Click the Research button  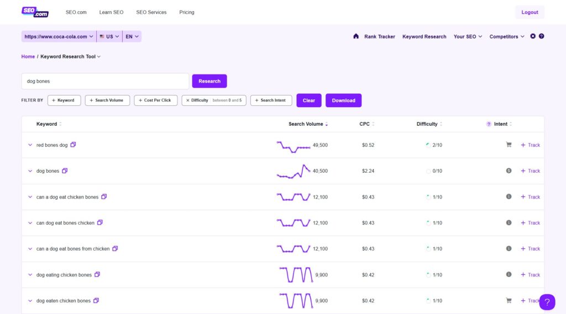coord(209,81)
